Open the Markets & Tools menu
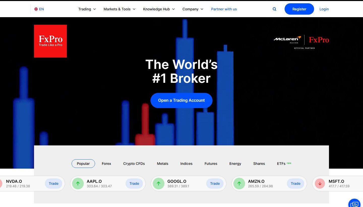Viewport: 363px width, 207px height. pyautogui.click(x=119, y=9)
